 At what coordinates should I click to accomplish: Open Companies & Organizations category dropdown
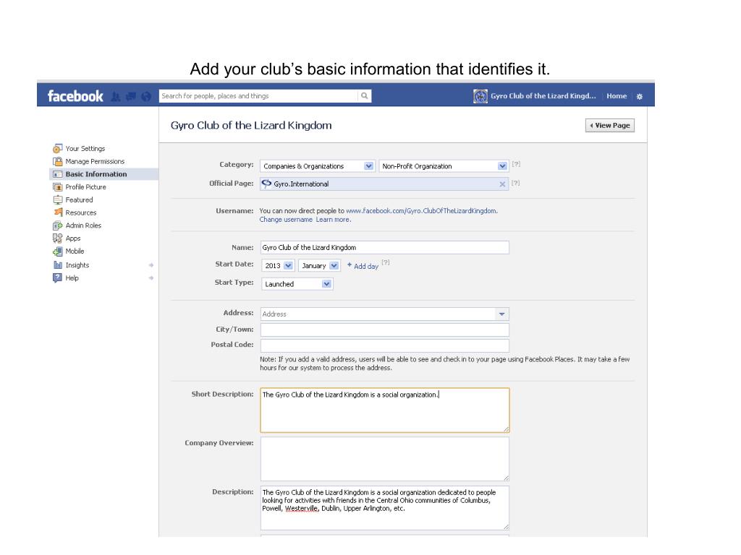(317, 166)
